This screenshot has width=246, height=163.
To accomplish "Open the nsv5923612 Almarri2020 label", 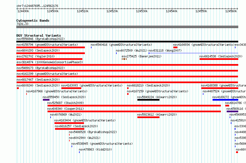I will [x=157, y=114].
